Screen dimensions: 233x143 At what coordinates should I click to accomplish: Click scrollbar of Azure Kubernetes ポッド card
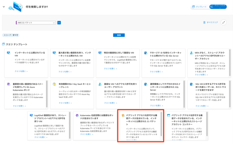[x=47, y=94]
